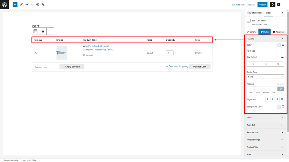Click the Continue Shopping link
The image size is (289, 162).
tap(177, 66)
